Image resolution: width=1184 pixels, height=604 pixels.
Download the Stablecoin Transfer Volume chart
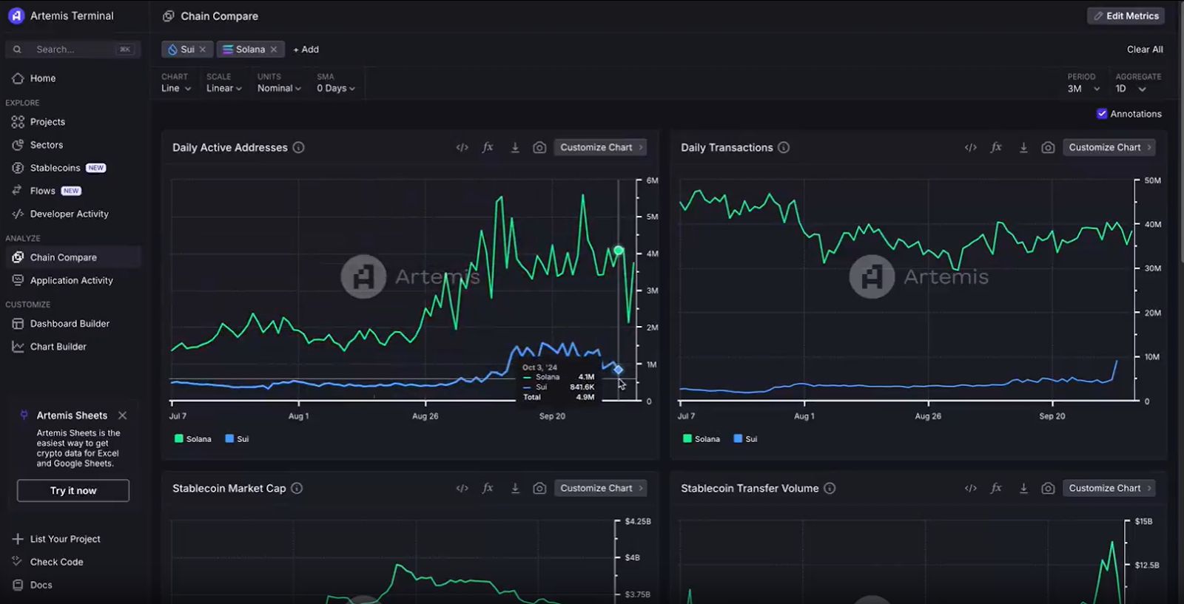tap(1023, 488)
